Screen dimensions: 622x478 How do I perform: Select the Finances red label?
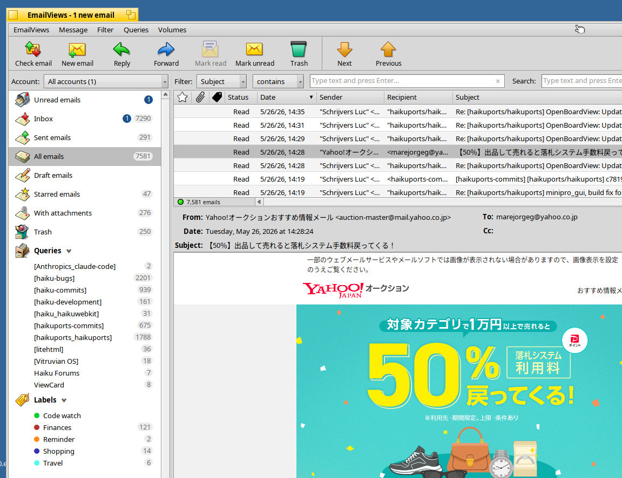click(x=85, y=427)
